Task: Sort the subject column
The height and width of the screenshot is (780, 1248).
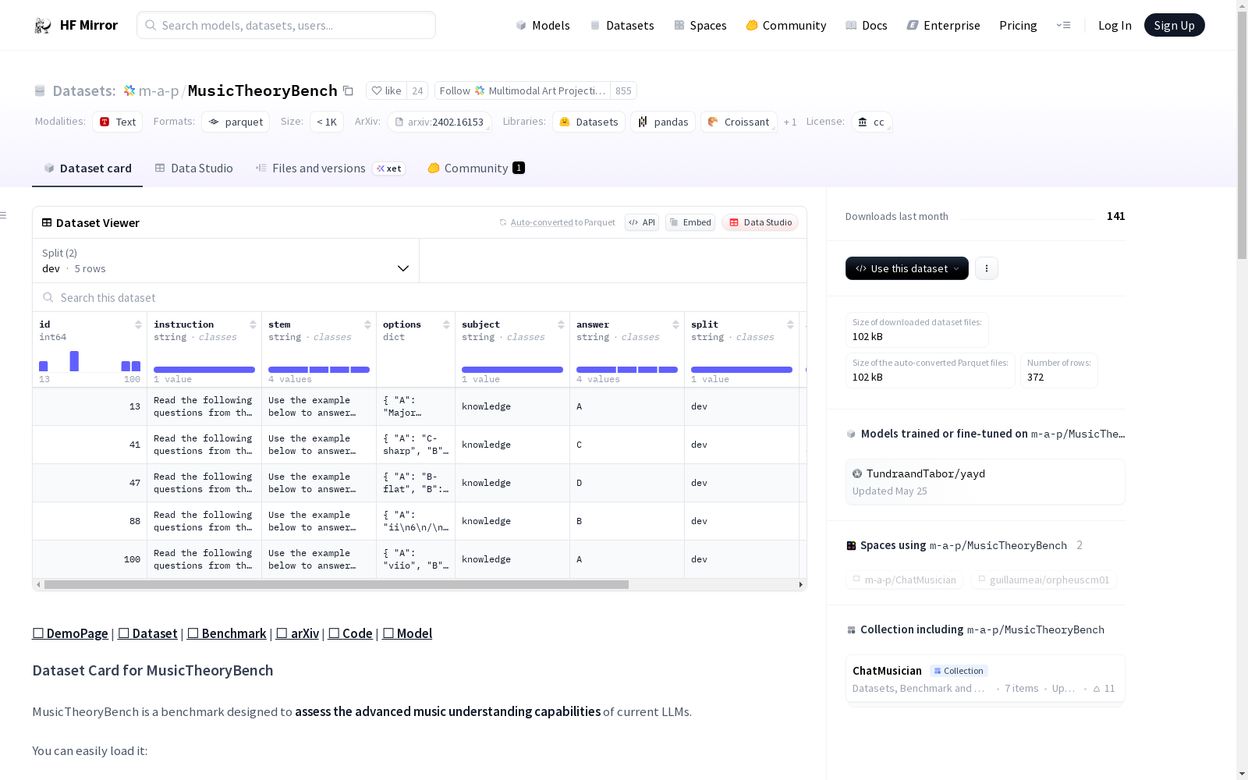Action: (x=561, y=324)
